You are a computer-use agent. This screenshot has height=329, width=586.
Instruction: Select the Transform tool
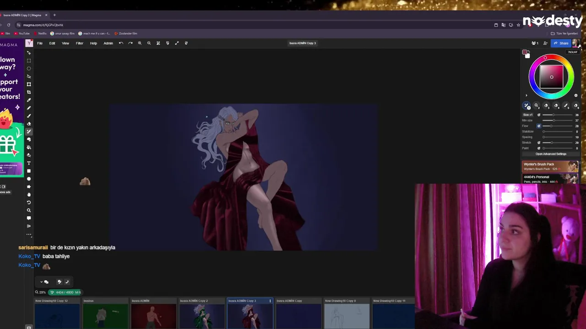(29, 84)
